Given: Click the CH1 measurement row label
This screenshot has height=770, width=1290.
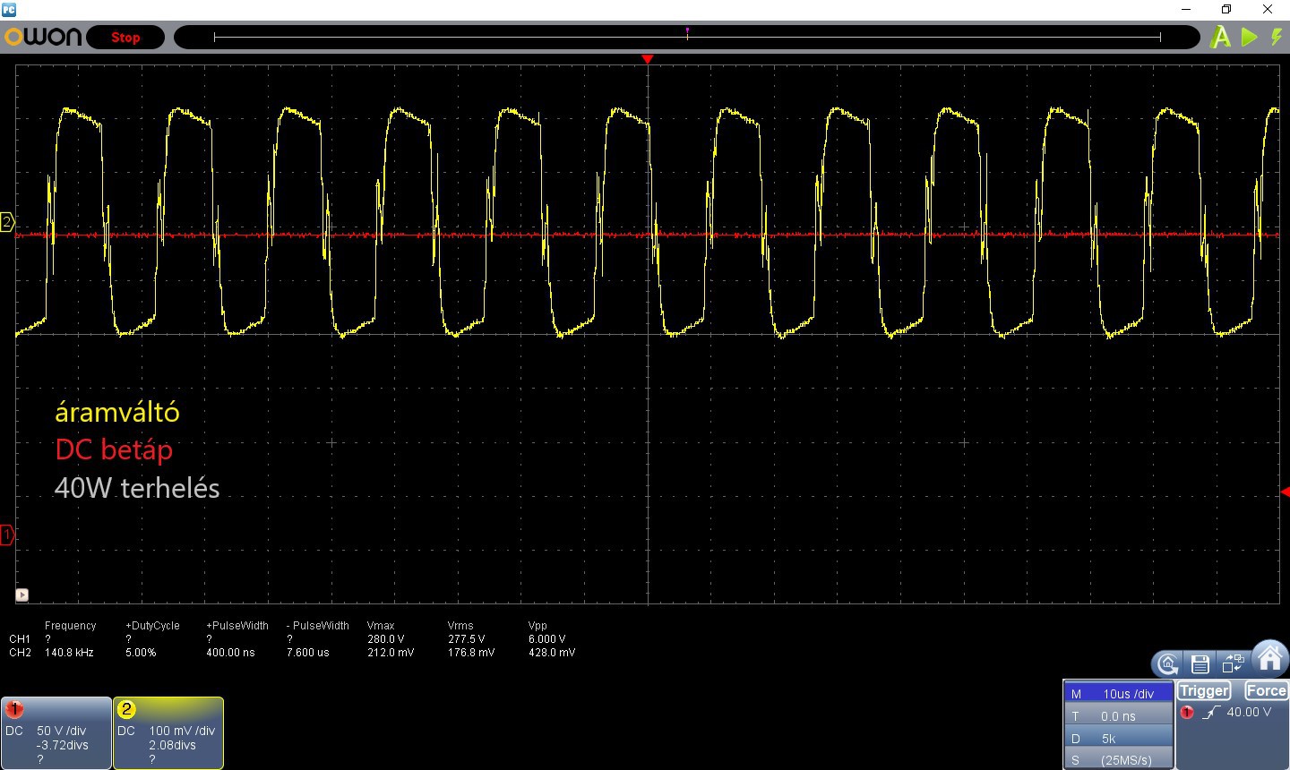Looking at the screenshot, I should tap(20, 639).
